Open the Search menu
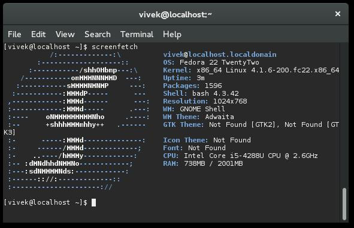This screenshot has height=228, width=354. tap(98, 34)
